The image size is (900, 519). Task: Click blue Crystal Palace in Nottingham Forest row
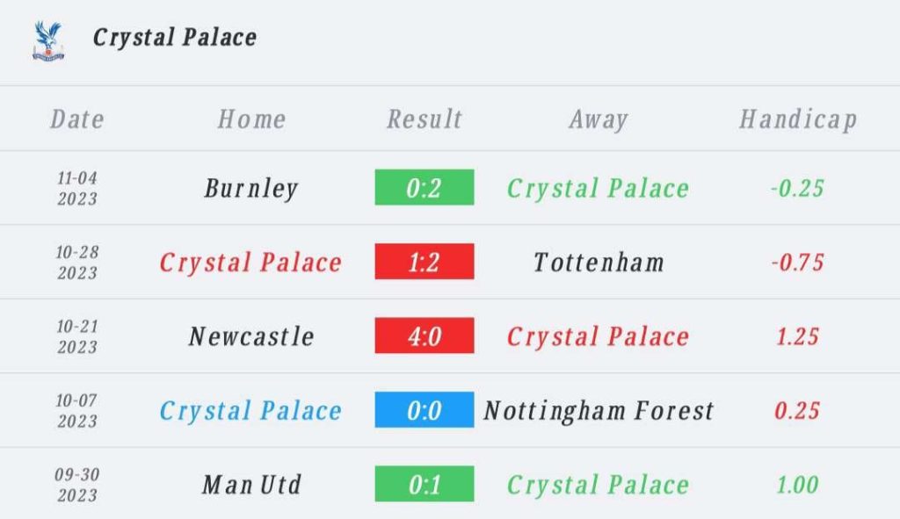[x=250, y=411]
